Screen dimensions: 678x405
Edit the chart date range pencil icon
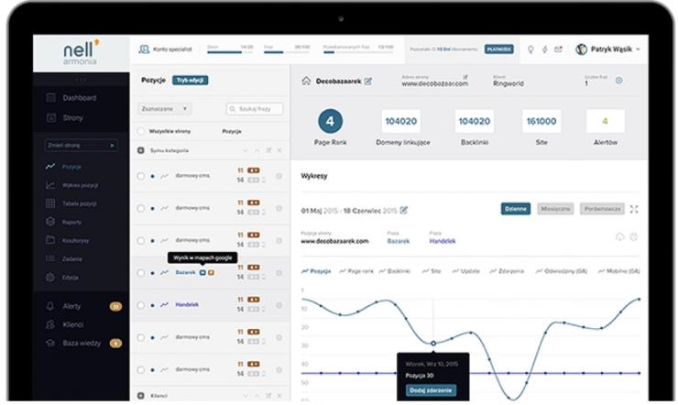coord(404,210)
